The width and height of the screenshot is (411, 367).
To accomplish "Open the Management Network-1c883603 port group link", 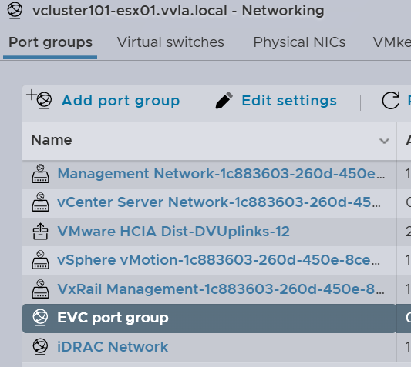I will point(221,174).
